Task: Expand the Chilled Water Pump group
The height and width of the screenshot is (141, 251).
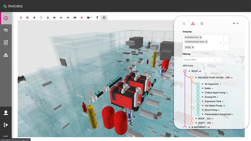Action: pos(203,93)
